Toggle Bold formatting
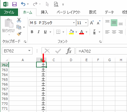This screenshot has width=127, height=112. (32, 32)
